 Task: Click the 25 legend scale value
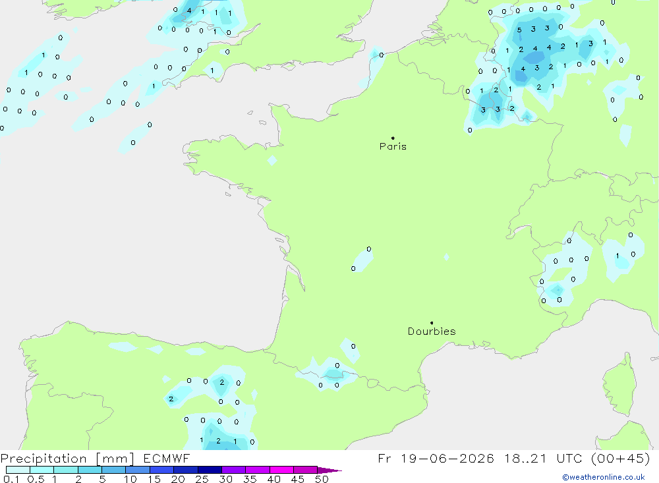coord(202,479)
